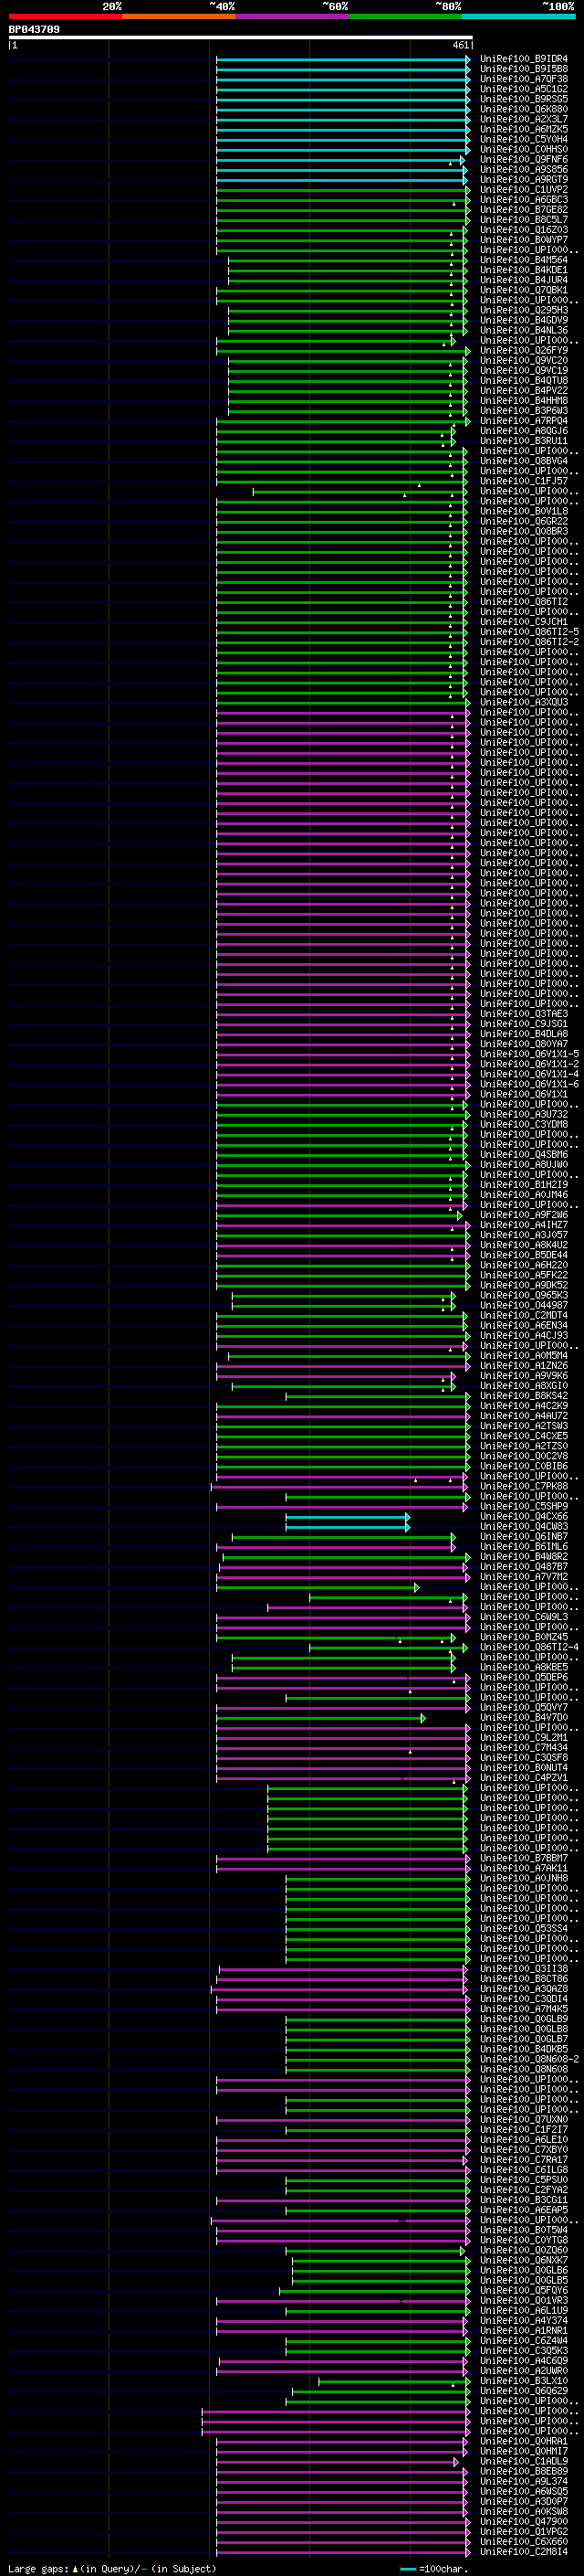This screenshot has height=2576, width=584.
Task: Click the cyan alignment bar for UniRef100_A6MZK5
Action: (342, 130)
